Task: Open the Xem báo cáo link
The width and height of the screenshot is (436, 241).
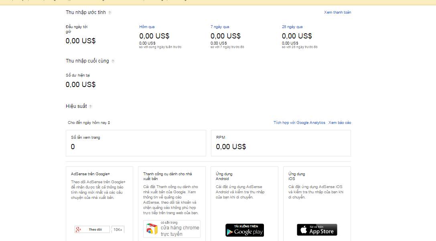Action: tap(339, 123)
